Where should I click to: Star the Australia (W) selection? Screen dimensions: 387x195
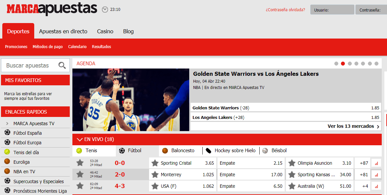point(292,186)
